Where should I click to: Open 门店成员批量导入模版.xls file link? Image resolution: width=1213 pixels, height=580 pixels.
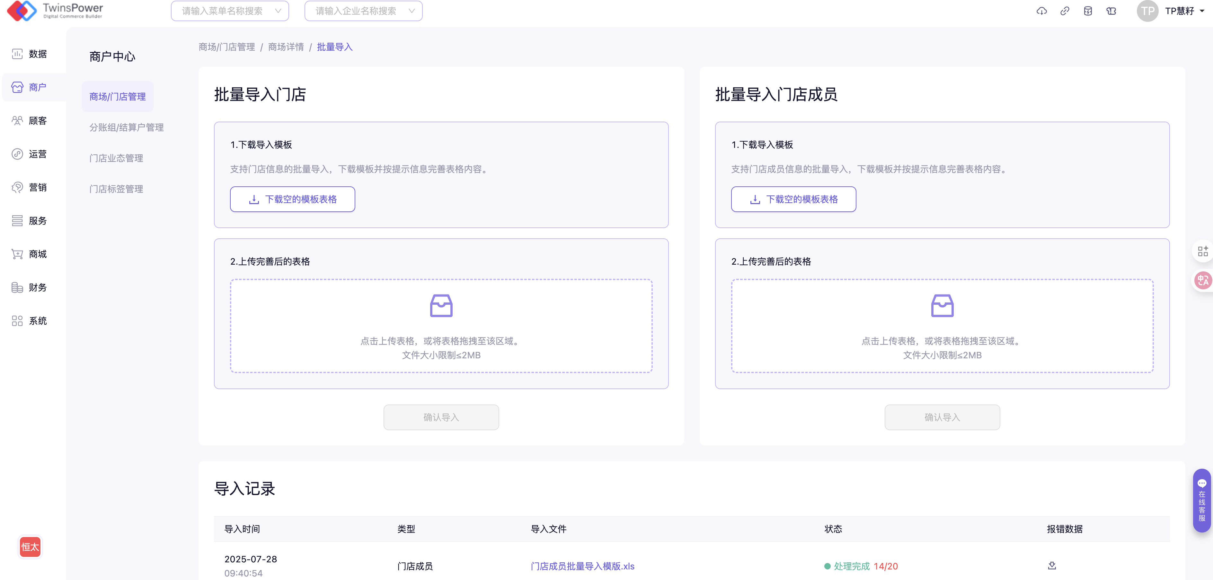point(582,566)
